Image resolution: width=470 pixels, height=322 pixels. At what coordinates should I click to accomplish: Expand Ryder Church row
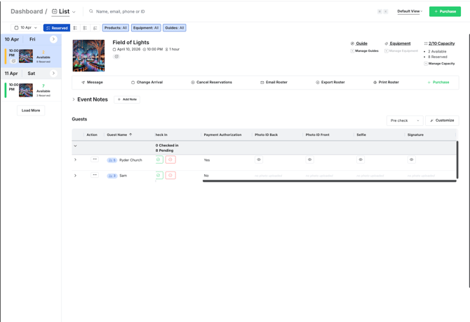(x=75, y=160)
